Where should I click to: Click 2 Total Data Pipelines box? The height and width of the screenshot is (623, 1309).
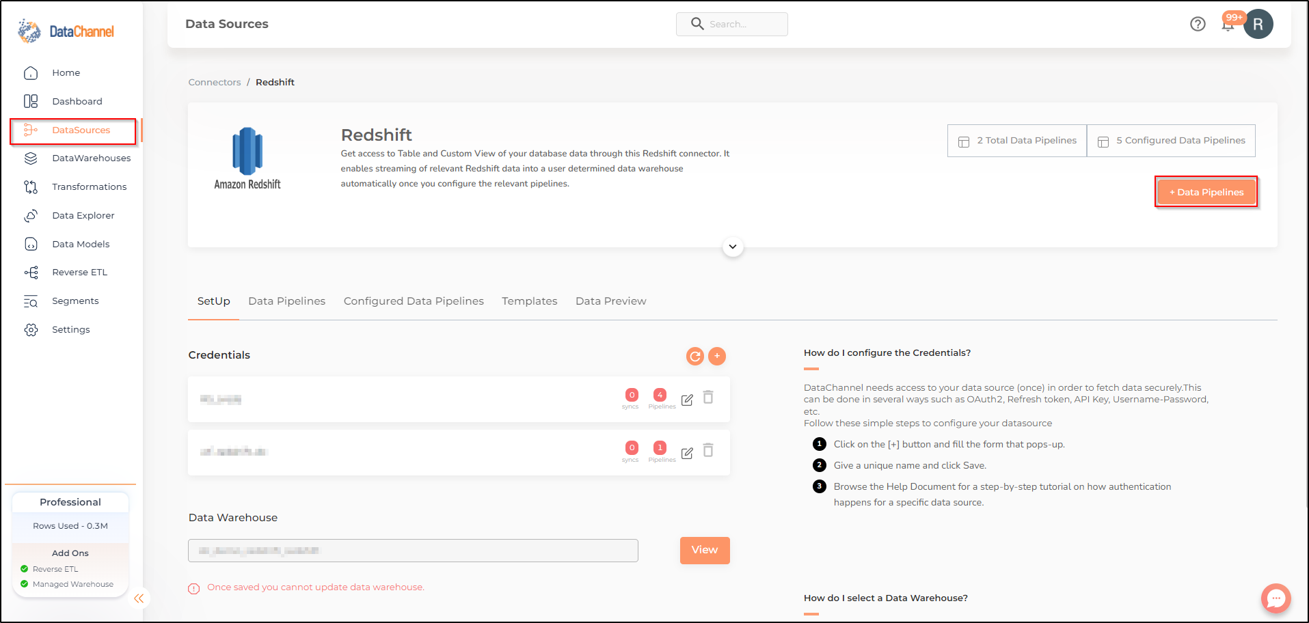[x=1017, y=141]
